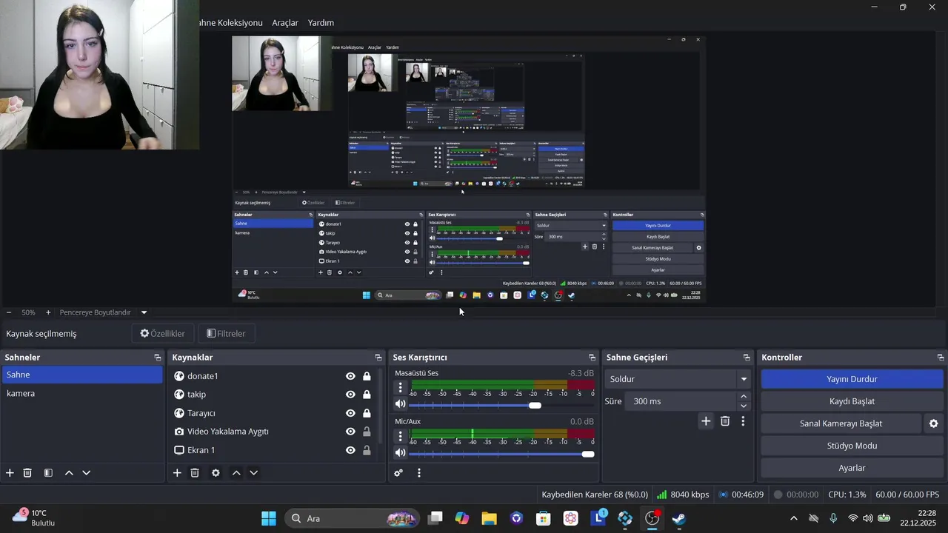948x533 pixels.
Task: Click Süre 300 ms input field
Action: tap(681, 401)
